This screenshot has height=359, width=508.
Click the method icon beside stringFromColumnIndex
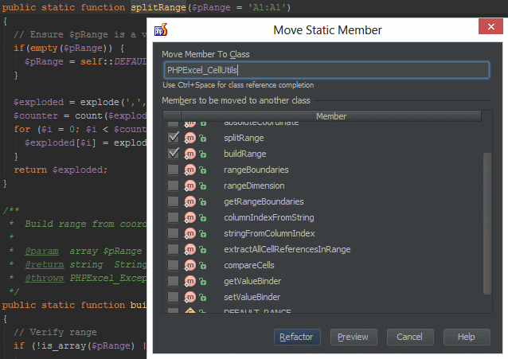coord(190,233)
